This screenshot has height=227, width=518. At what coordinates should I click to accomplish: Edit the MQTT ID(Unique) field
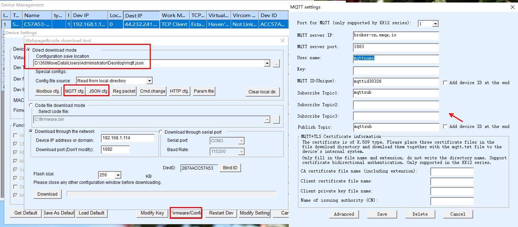point(396,82)
